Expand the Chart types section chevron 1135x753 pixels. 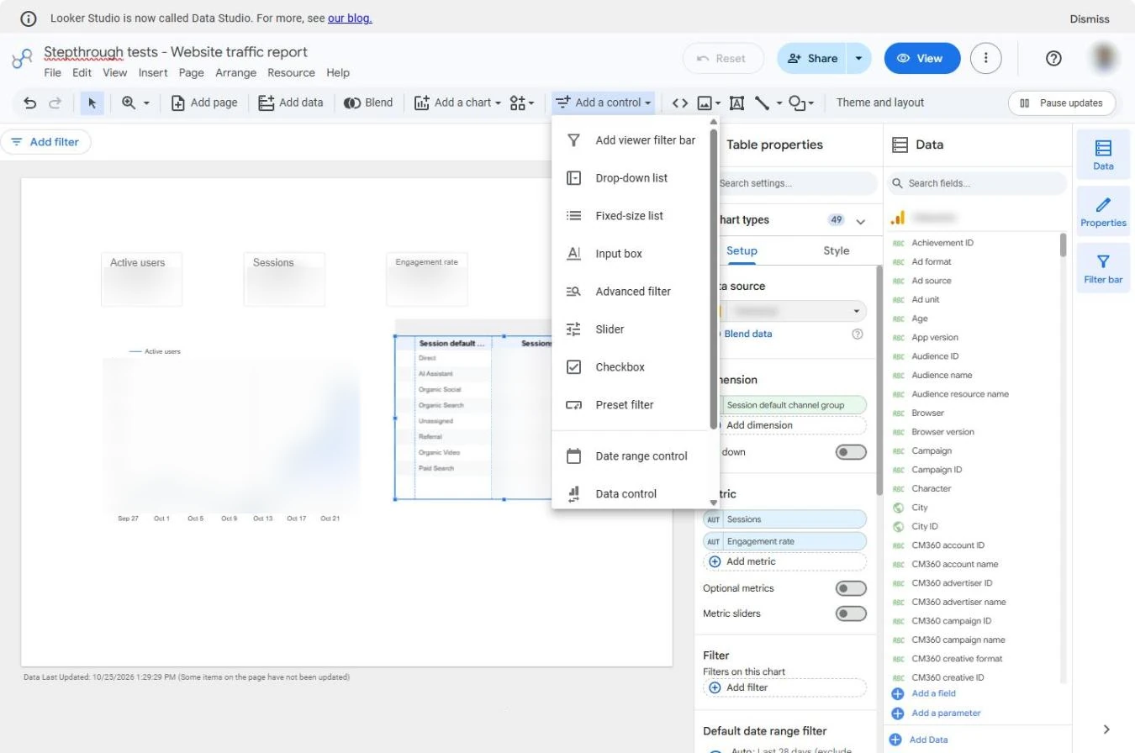coord(861,221)
